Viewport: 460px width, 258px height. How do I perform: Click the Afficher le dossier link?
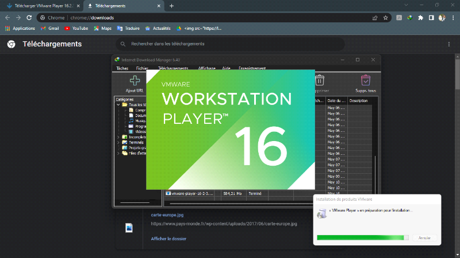click(x=168, y=239)
